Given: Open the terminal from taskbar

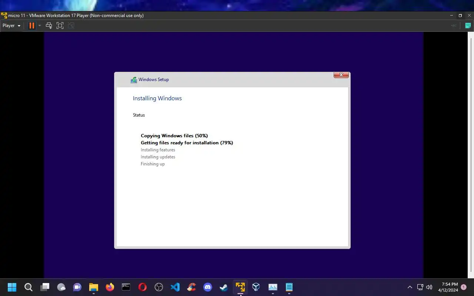Looking at the screenshot, I should [126, 287].
